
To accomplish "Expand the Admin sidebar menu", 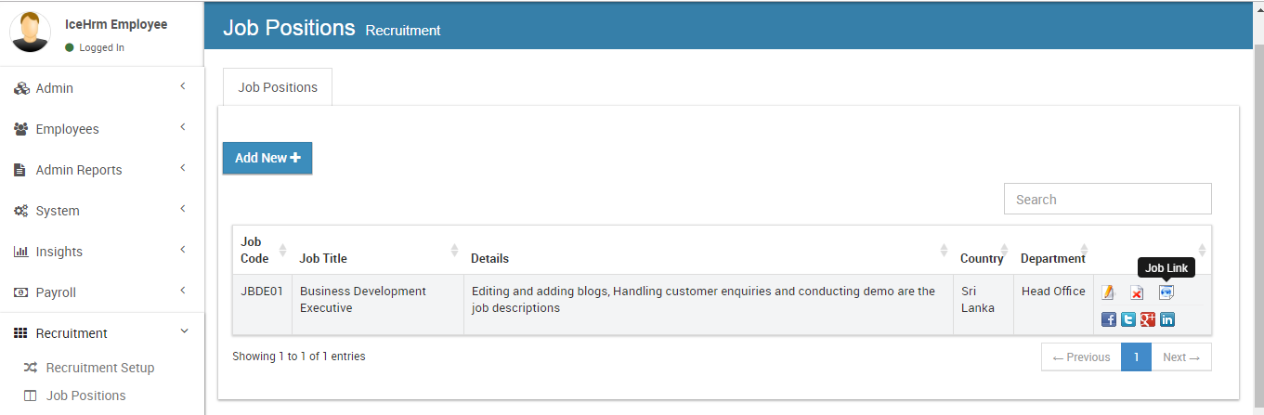I will tap(101, 88).
